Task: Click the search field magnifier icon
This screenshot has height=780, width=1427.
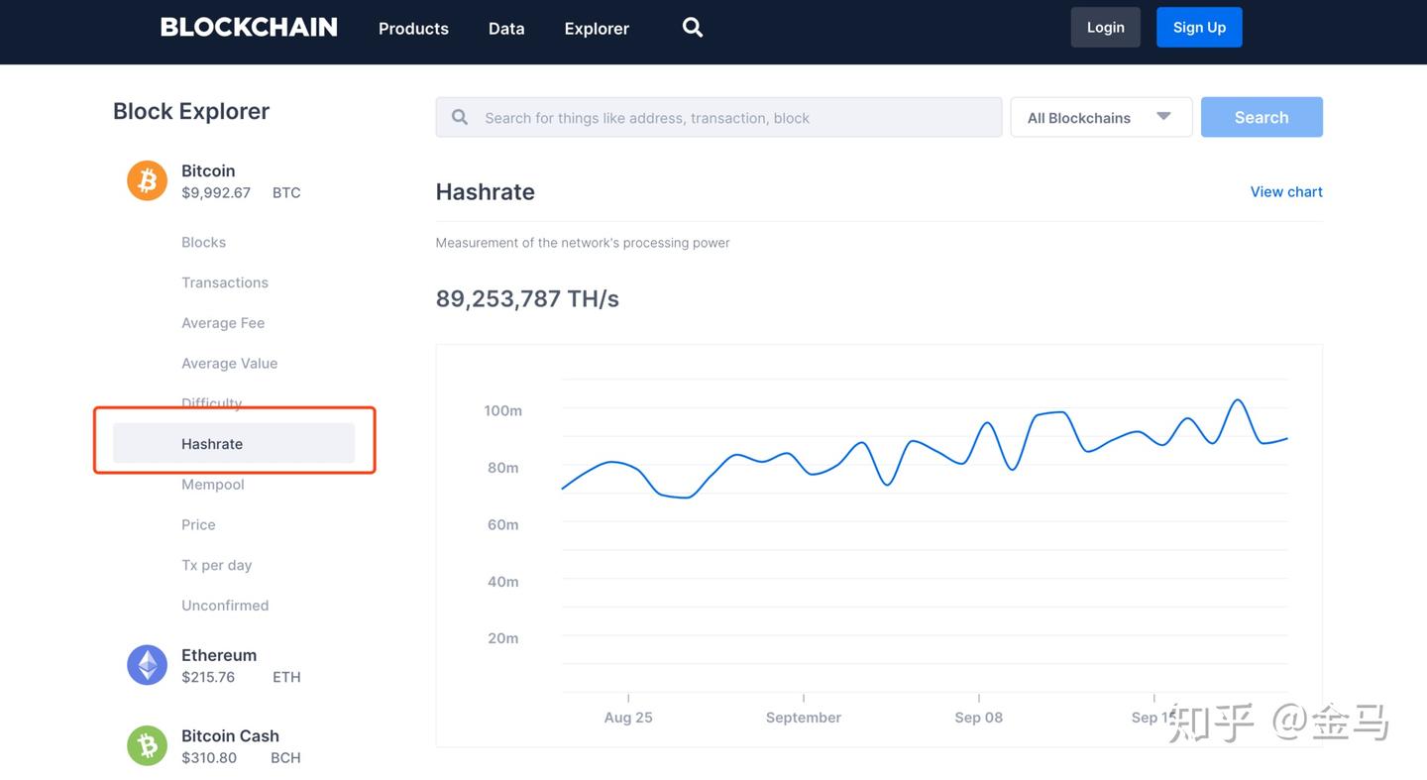Action: coord(460,117)
